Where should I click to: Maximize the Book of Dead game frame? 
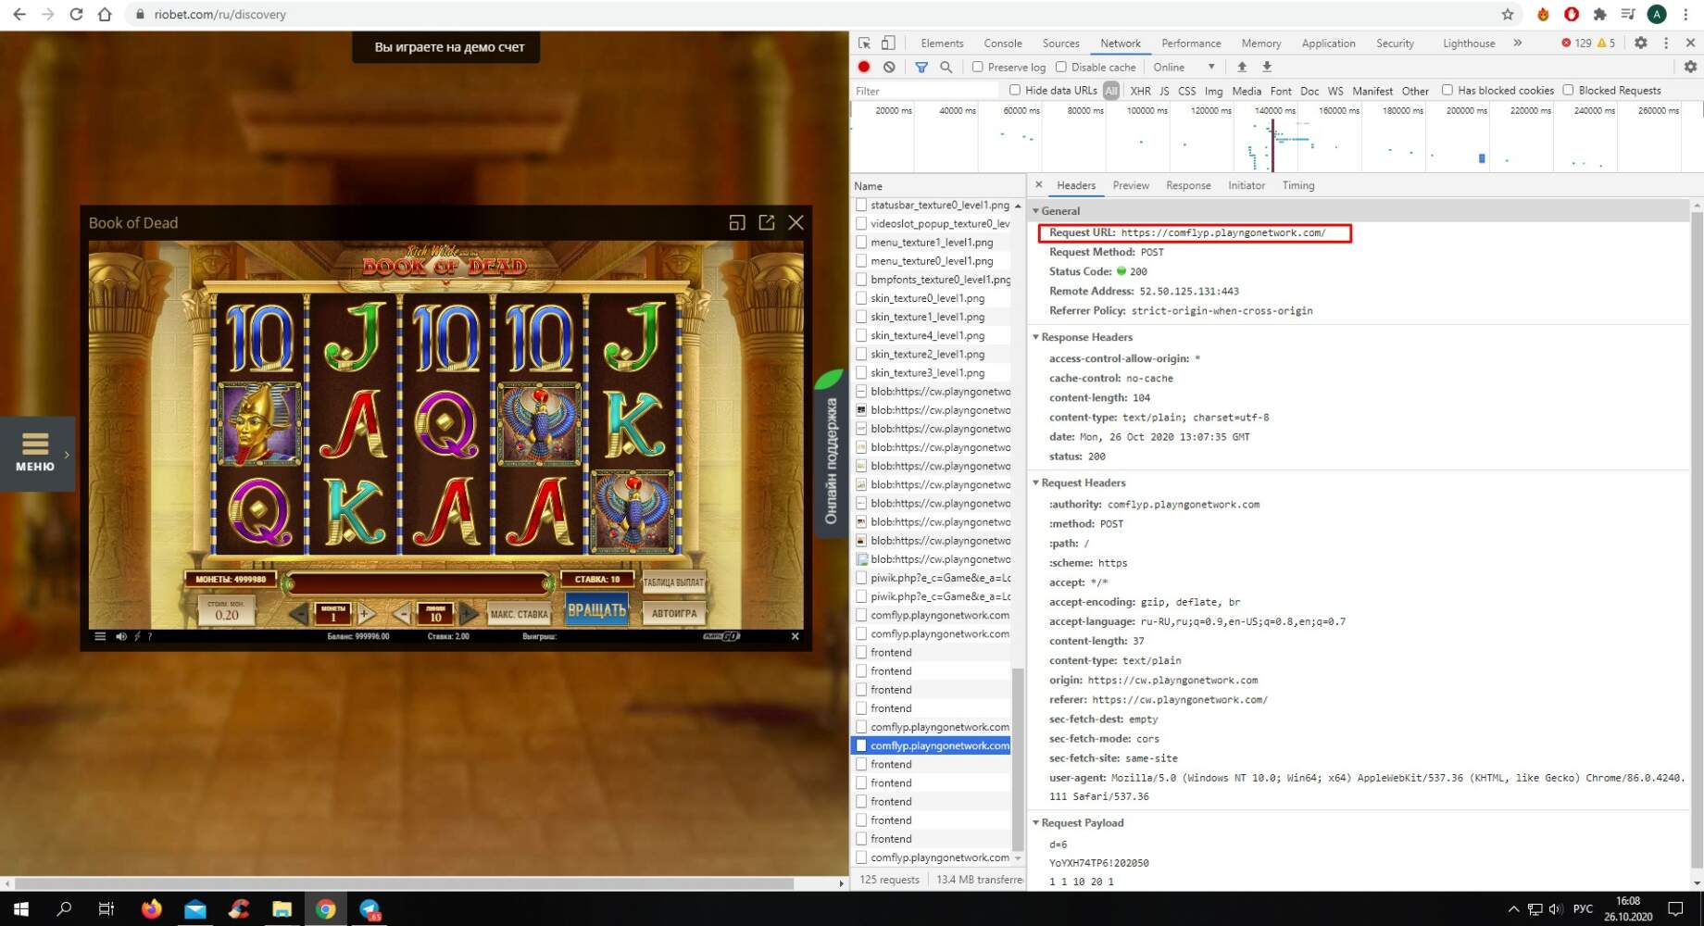coord(737,222)
